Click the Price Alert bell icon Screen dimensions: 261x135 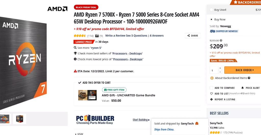pos(243,88)
